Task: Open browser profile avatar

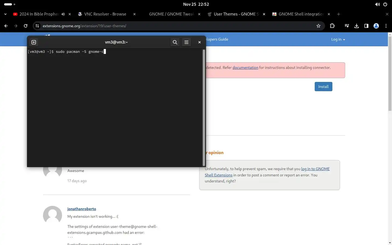Action: tap(376, 26)
